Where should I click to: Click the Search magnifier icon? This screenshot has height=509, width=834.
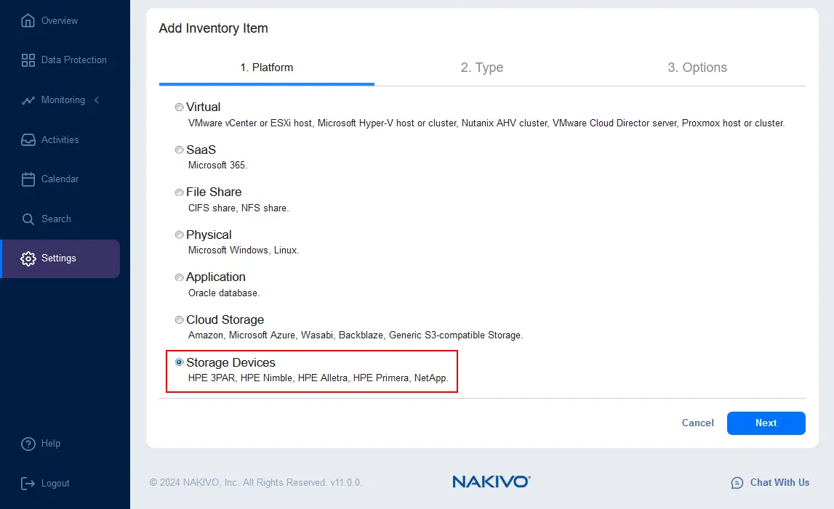click(x=28, y=219)
